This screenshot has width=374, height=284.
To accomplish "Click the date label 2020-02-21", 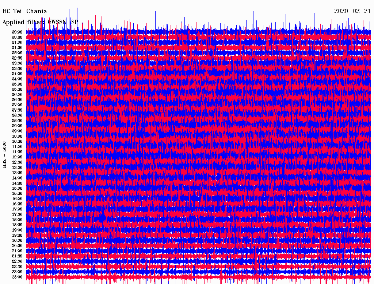I will pos(352,11).
